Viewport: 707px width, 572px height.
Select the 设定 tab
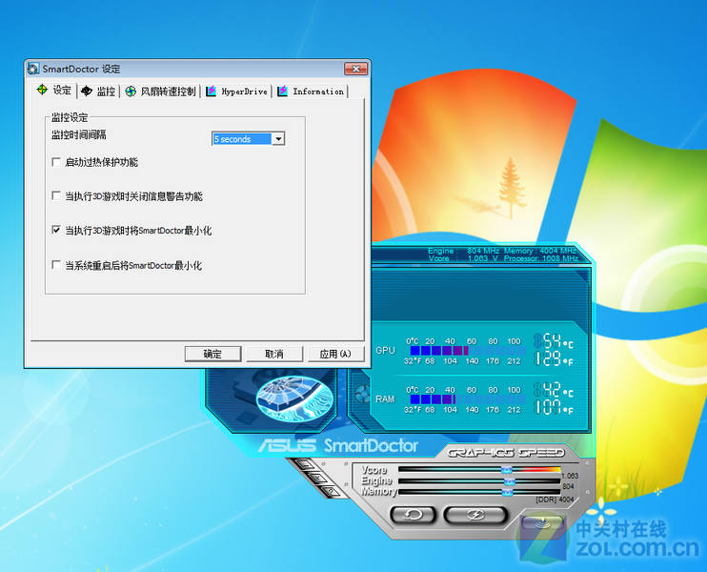click(54, 91)
